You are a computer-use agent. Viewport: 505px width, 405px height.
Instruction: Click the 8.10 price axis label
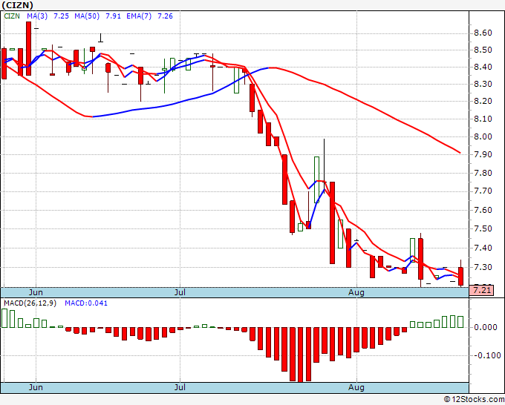(483, 119)
